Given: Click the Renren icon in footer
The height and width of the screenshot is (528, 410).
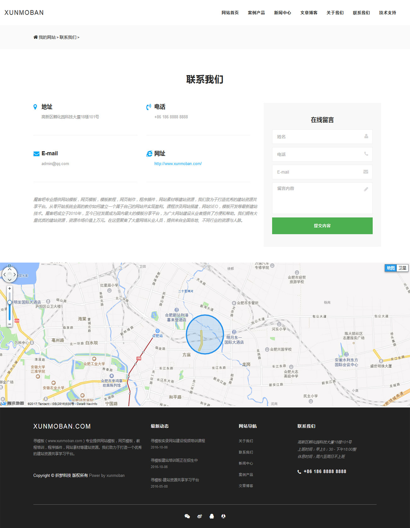Looking at the screenshot, I should coord(223,516).
